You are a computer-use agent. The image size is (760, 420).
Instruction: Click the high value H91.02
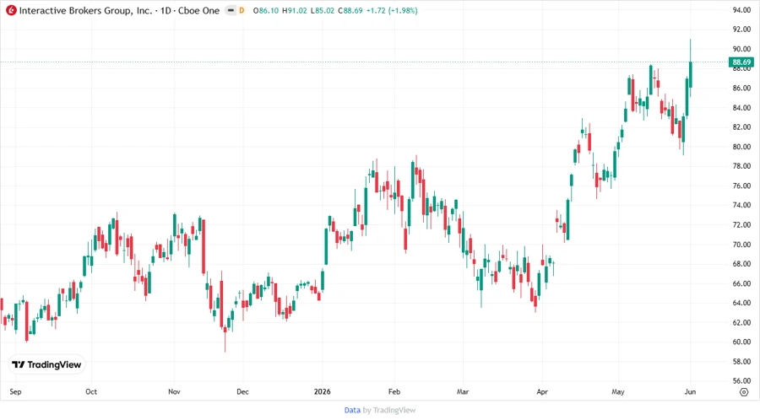pos(295,10)
